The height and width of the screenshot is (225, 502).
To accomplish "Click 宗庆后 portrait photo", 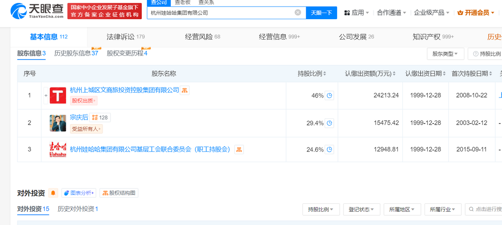I will coord(58,123).
